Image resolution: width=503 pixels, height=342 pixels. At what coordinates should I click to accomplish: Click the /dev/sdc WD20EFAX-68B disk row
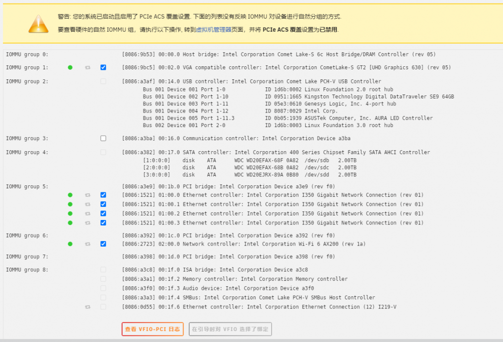coord(249,167)
